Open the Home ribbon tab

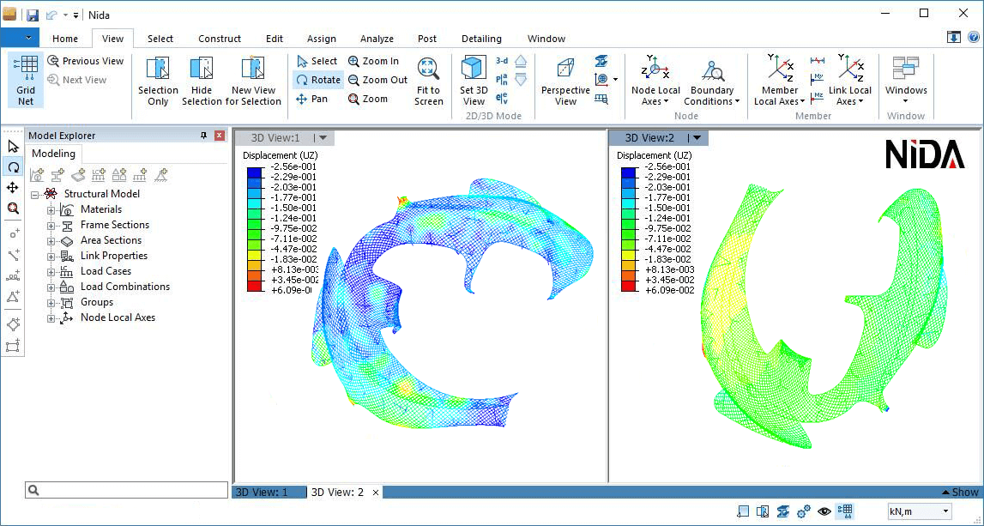(65, 39)
